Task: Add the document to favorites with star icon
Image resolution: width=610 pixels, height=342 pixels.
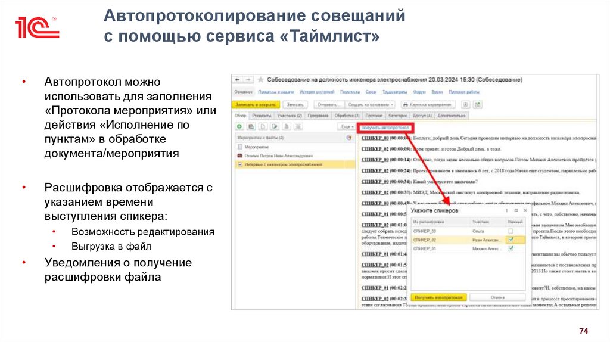Action: pos(261,80)
